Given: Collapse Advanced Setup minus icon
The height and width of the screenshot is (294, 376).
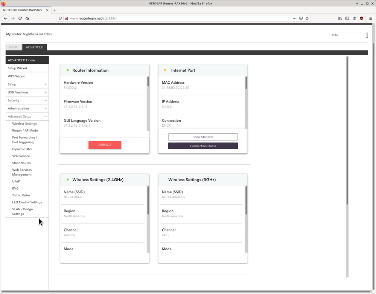Looking at the screenshot, I should tap(46, 116).
